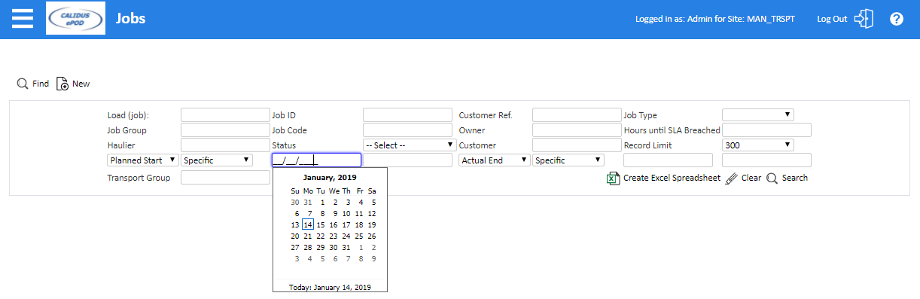Click the Calidus ePOD logo
The image size is (920, 299).
75,19
